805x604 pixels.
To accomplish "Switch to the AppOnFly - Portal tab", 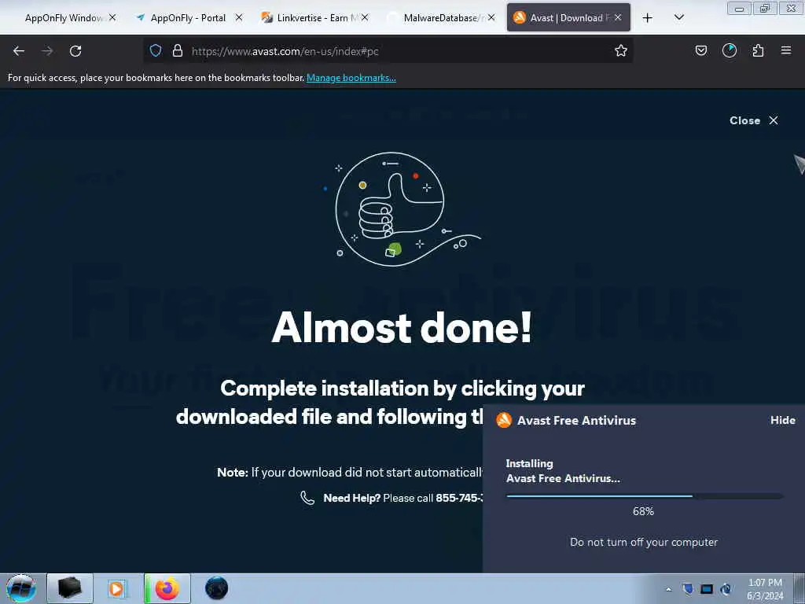I will (187, 17).
